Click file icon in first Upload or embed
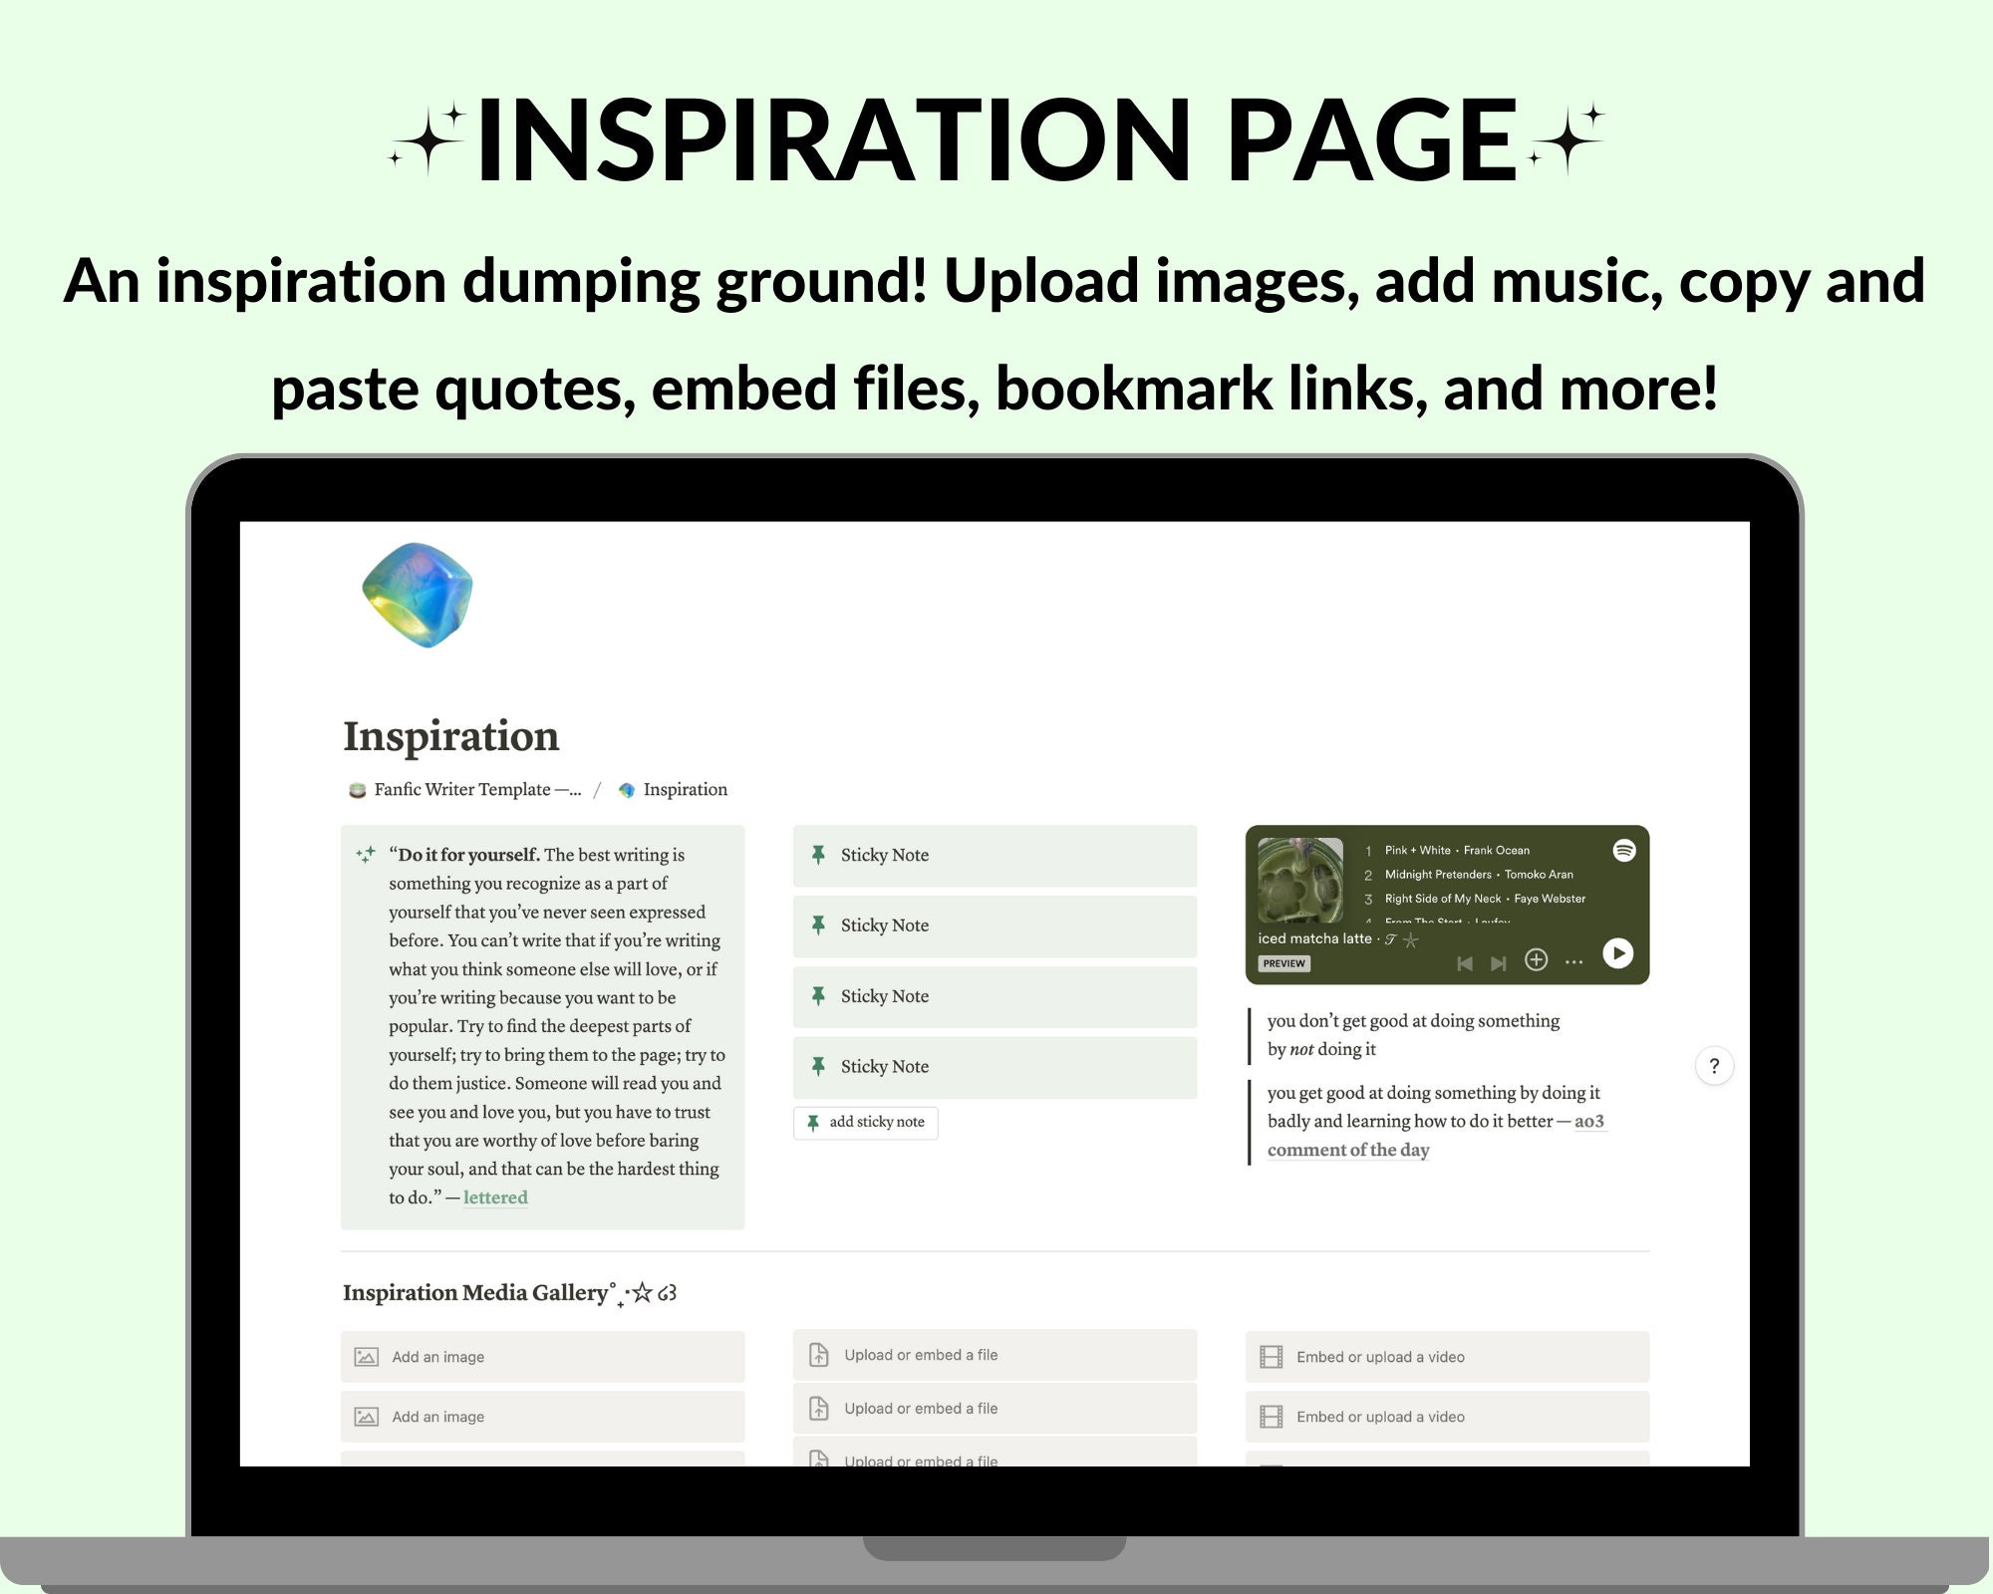 pyautogui.click(x=819, y=1355)
